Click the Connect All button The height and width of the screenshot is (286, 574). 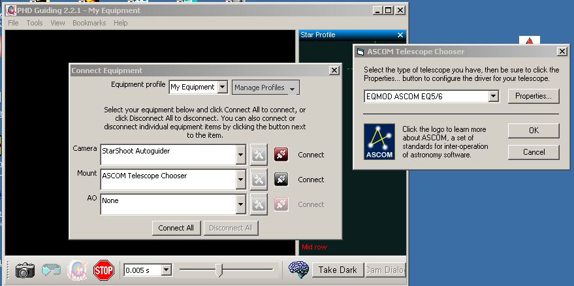coord(176,228)
